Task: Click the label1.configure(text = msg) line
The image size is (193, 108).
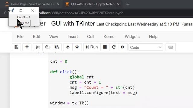Action: tap(103, 93)
